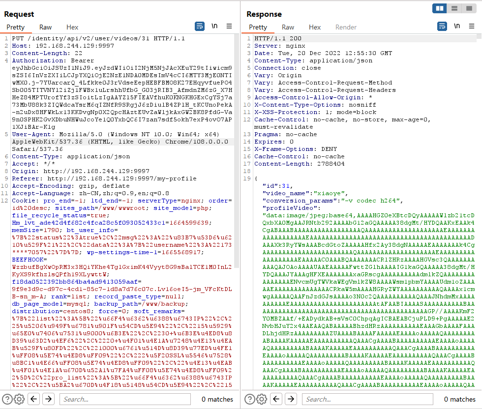
Task: Click the Request panel vertical scrollbar
Action: 237,150
